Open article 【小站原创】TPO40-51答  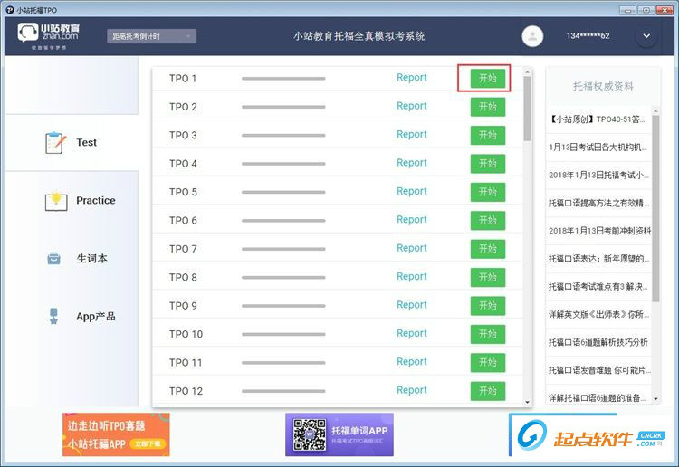(x=598, y=119)
